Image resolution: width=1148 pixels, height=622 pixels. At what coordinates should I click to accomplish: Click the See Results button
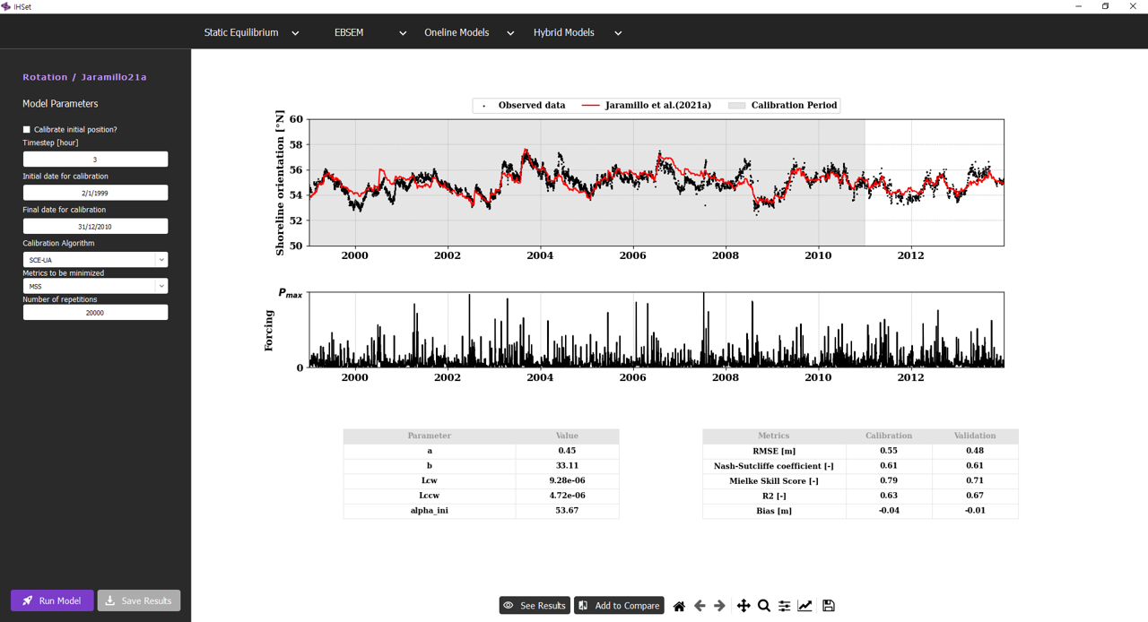point(535,606)
